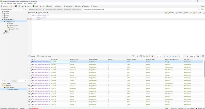Screen dimensions: 205x109
Task: Click the Explain button
Action: point(179,13)
